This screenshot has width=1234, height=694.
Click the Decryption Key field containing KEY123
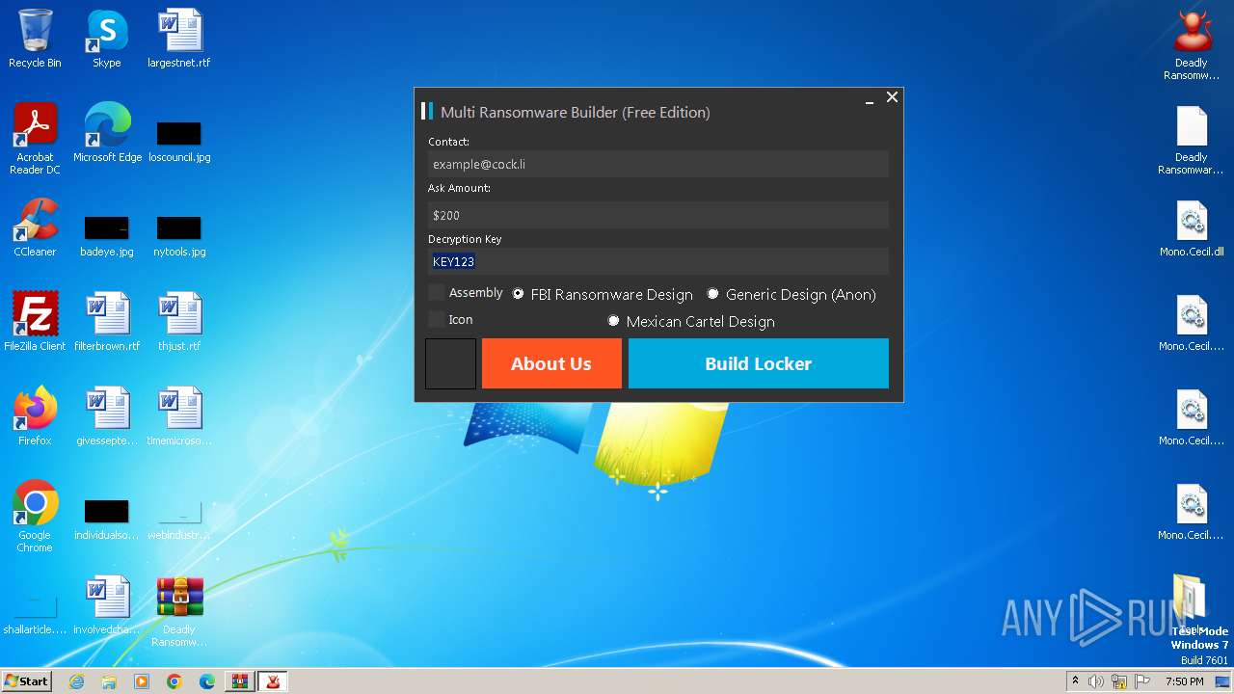[x=657, y=261]
